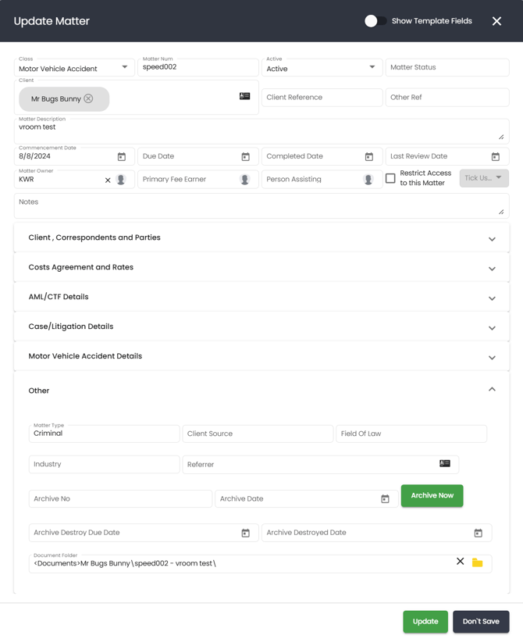This screenshot has height=639, width=523.
Task: Focus the Client Reference field
Action: point(322,98)
